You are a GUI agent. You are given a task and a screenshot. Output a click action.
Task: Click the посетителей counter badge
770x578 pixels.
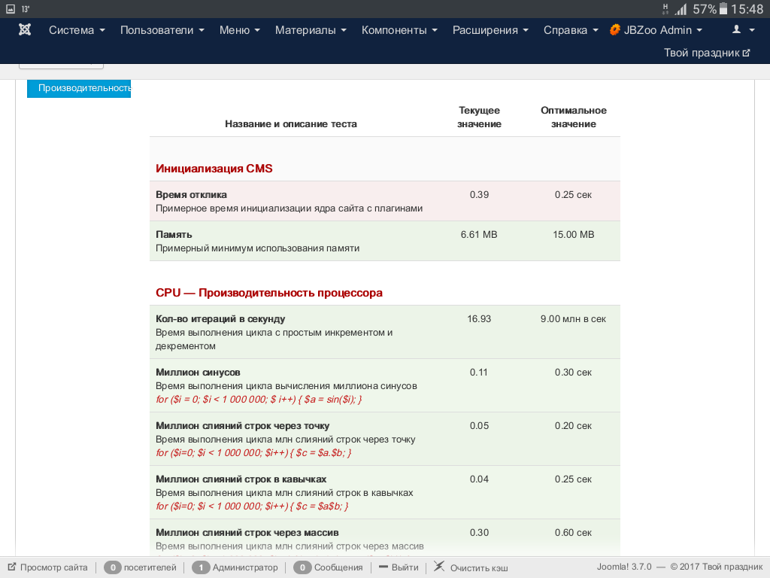tap(113, 567)
